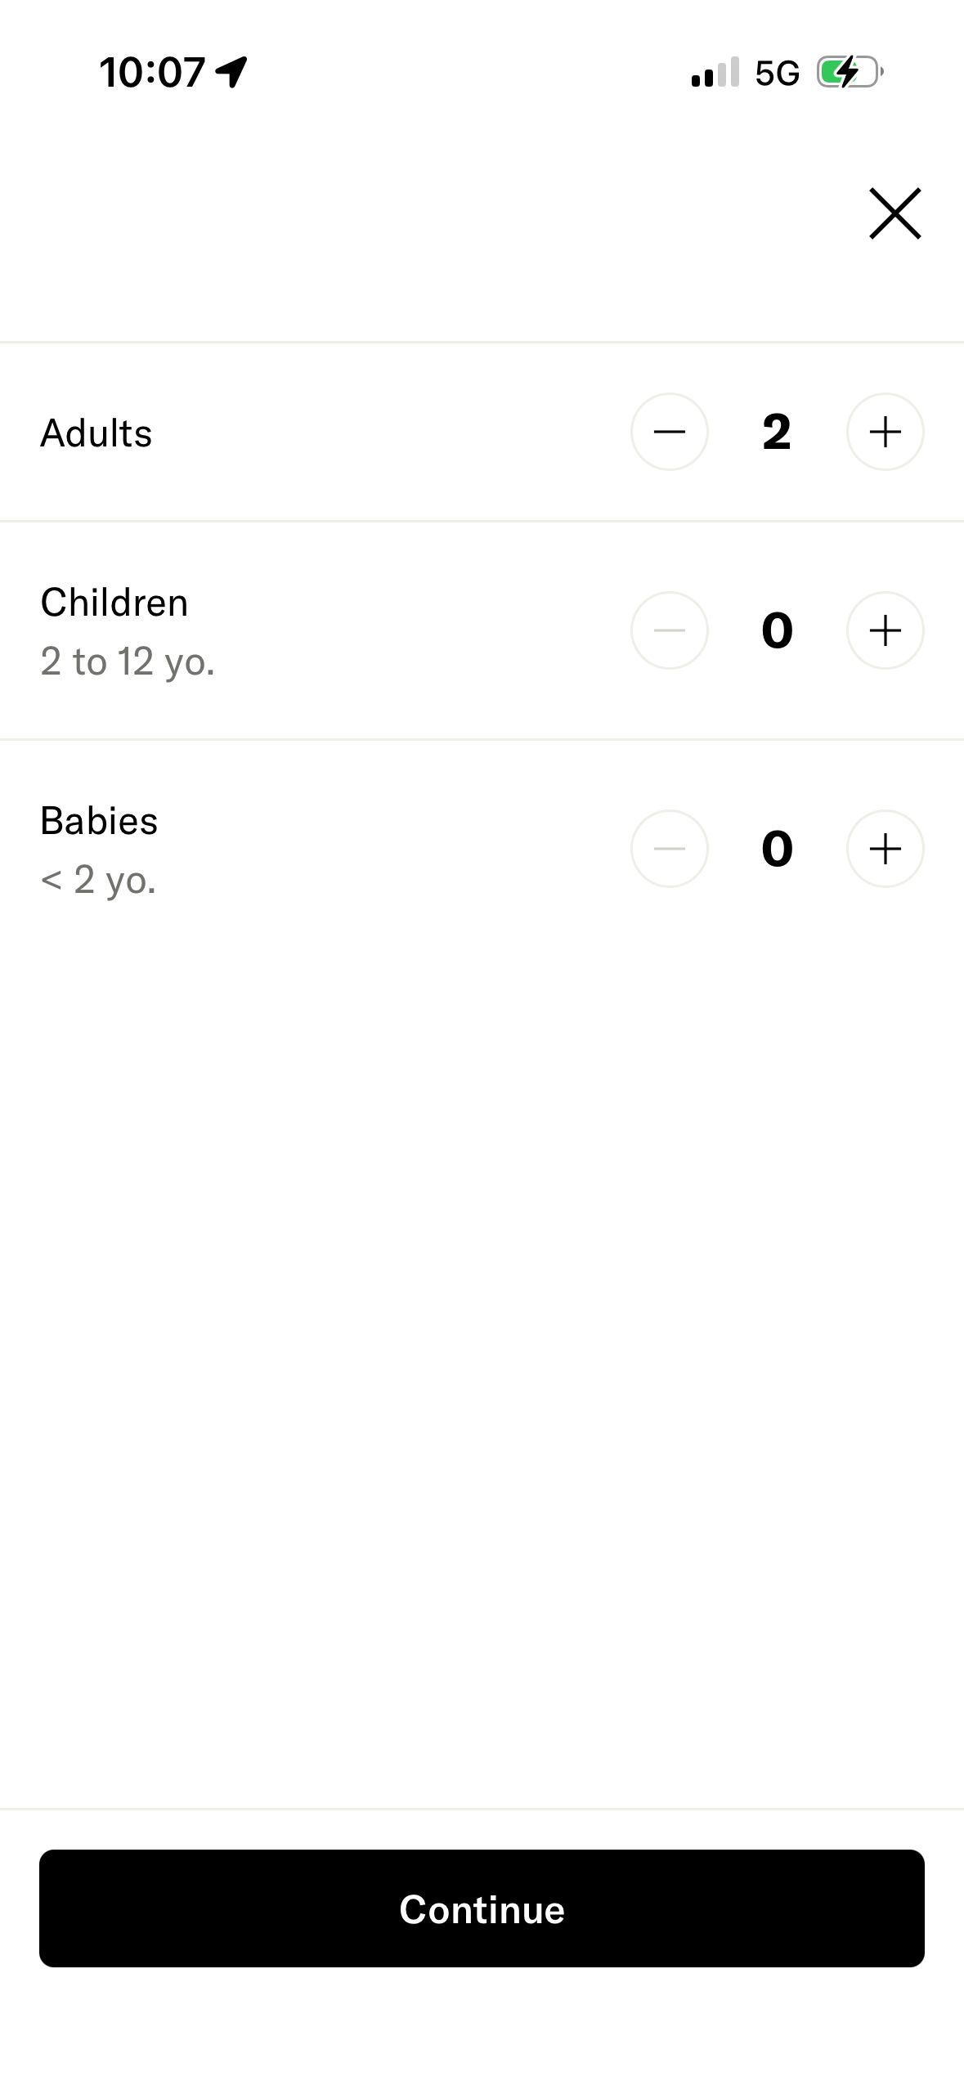This screenshot has height=2090, width=964.
Task: Add one baby under 2 years
Action: [x=885, y=849]
